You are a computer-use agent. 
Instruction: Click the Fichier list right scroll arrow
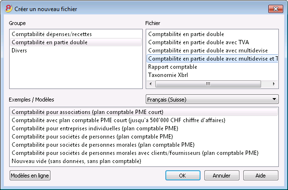274,84
